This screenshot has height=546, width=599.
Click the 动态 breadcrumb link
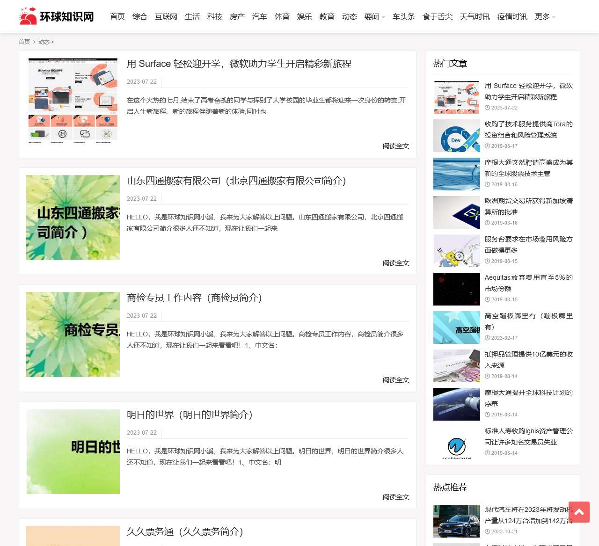click(x=44, y=42)
